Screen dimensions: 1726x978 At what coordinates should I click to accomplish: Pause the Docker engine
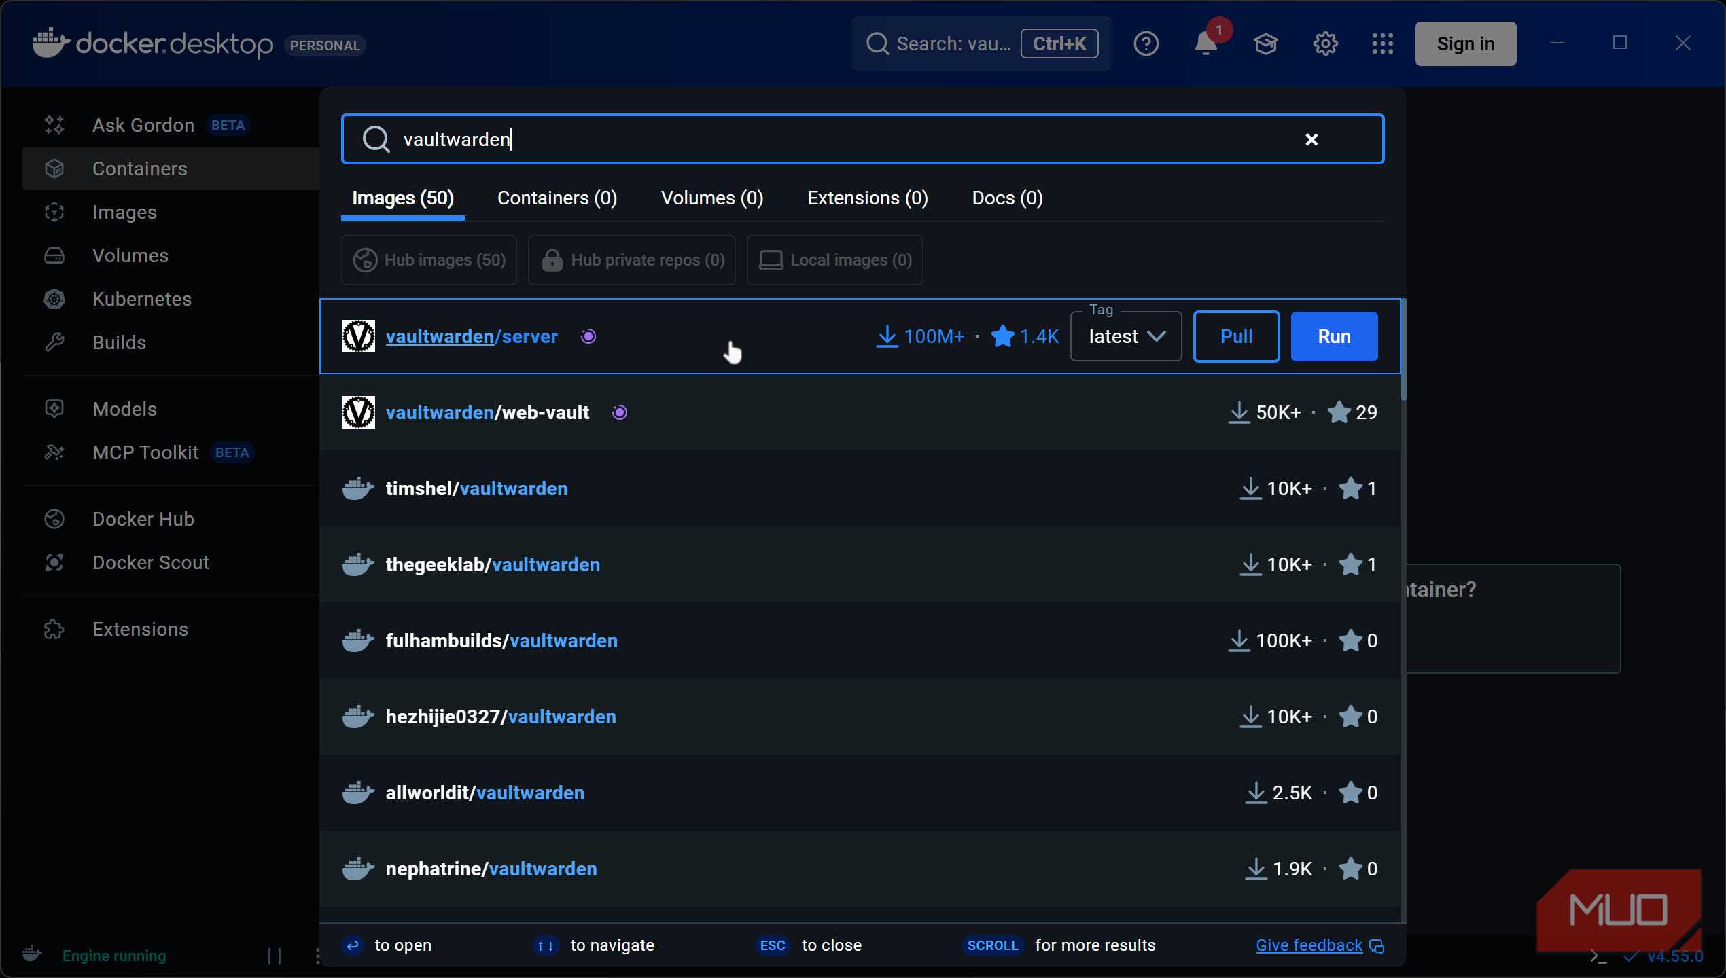[x=275, y=956]
